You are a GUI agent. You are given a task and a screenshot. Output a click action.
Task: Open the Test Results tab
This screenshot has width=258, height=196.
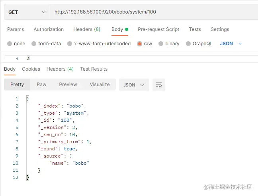pyautogui.click(x=94, y=69)
